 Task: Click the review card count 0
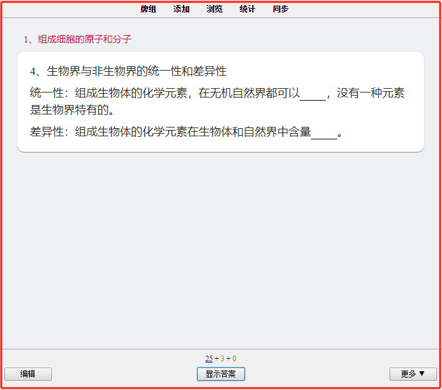234,358
